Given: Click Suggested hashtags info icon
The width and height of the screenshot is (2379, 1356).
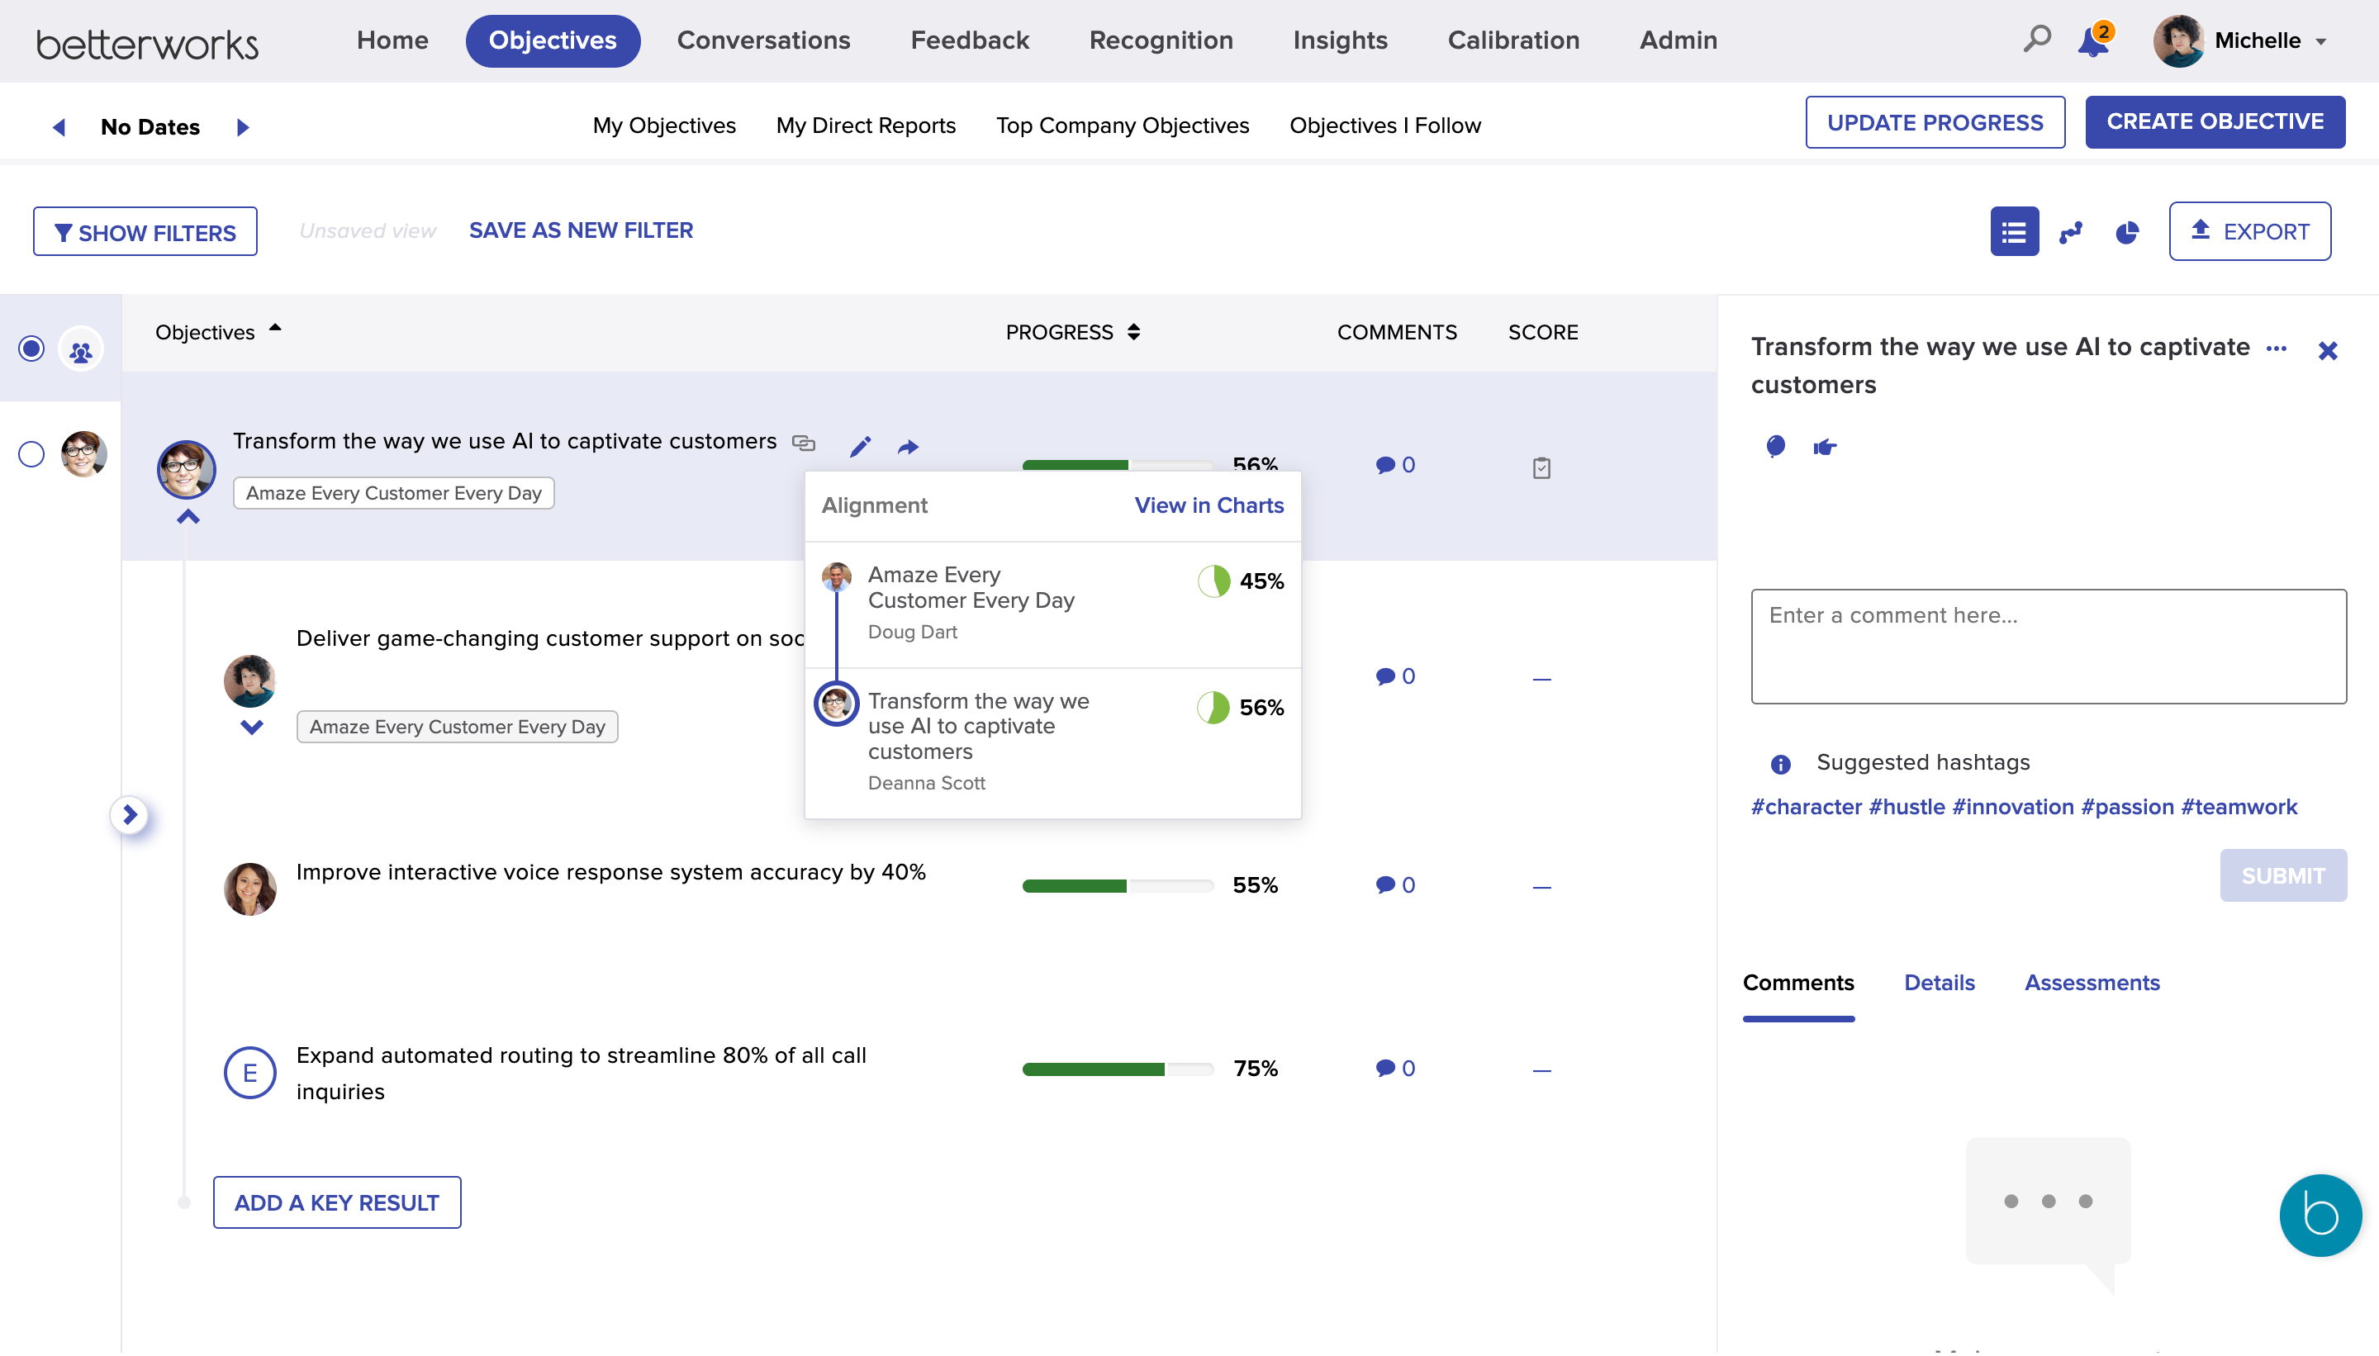Looking at the screenshot, I should [1780, 765].
